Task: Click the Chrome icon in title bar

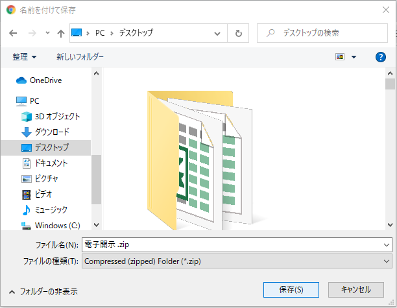Action: pyautogui.click(x=11, y=10)
